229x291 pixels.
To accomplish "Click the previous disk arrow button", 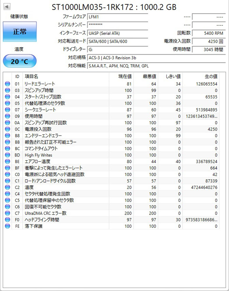I will click(x=7, y=6).
